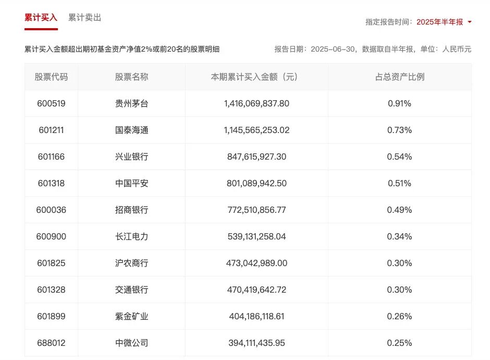Select the 累计买入 tab
The width and height of the screenshot is (490, 360).
41,18
